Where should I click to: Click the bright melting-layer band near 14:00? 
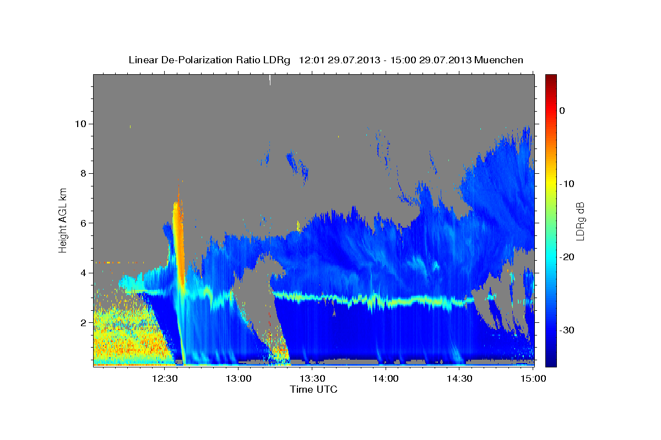[x=386, y=301]
